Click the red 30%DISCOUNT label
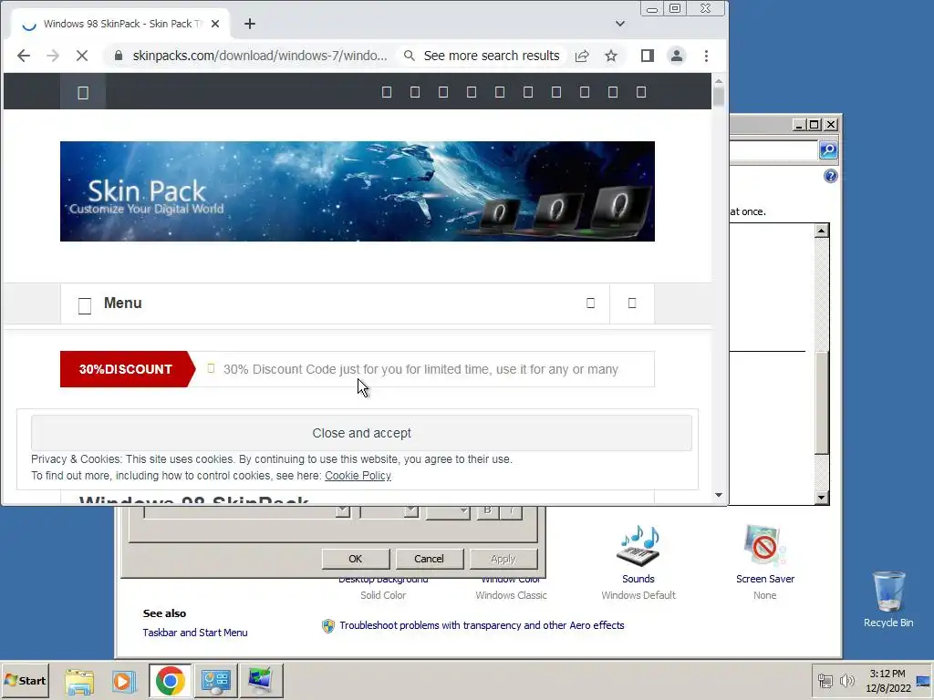This screenshot has width=934, height=700. [126, 369]
